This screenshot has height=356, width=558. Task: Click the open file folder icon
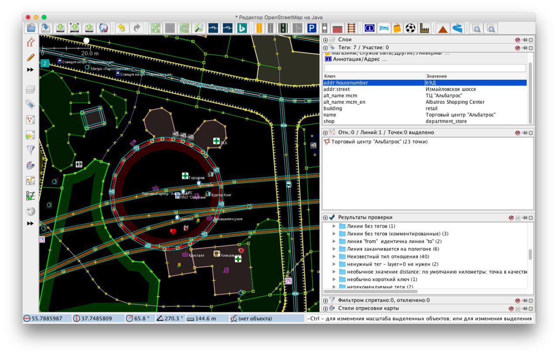tap(31, 28)
